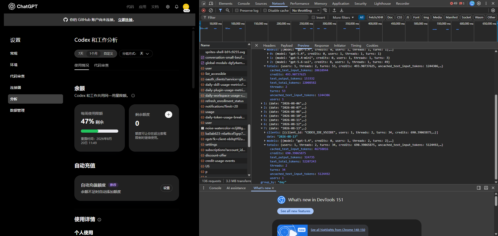This screenshot has width=498, height=236.
Task: Click the weekly usage 47% progress bar
Action: 100,131
